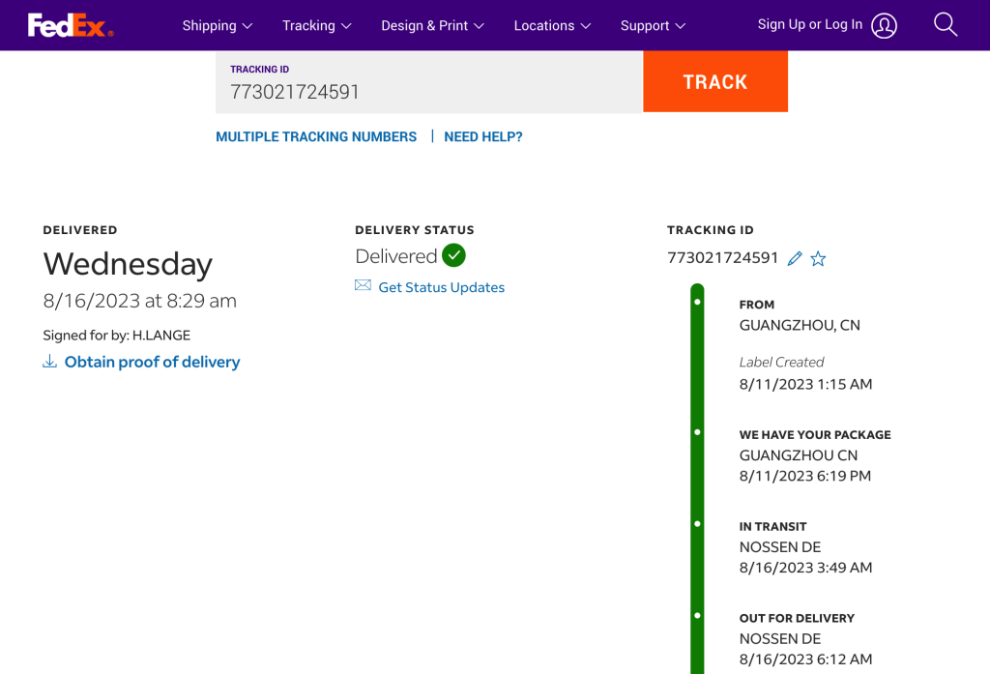The height and width of the screenshot is (674, 990).
Task: Expand the Tracking menu
Action: pos(316,26)
